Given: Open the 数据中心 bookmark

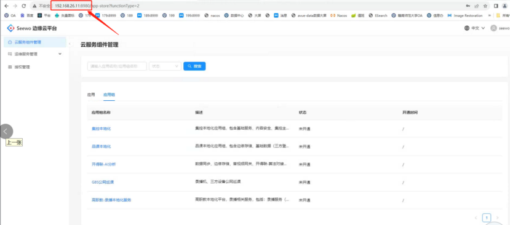Looking at the screenshot, I should (x=234, y=15).
